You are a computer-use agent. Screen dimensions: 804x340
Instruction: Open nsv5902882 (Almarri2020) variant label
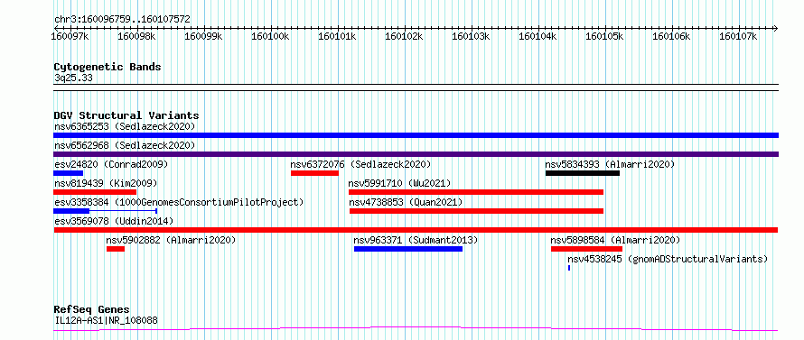171,240
